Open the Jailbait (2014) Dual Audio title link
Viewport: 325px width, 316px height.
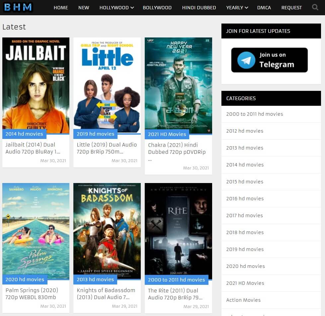[x=33, y=148]
